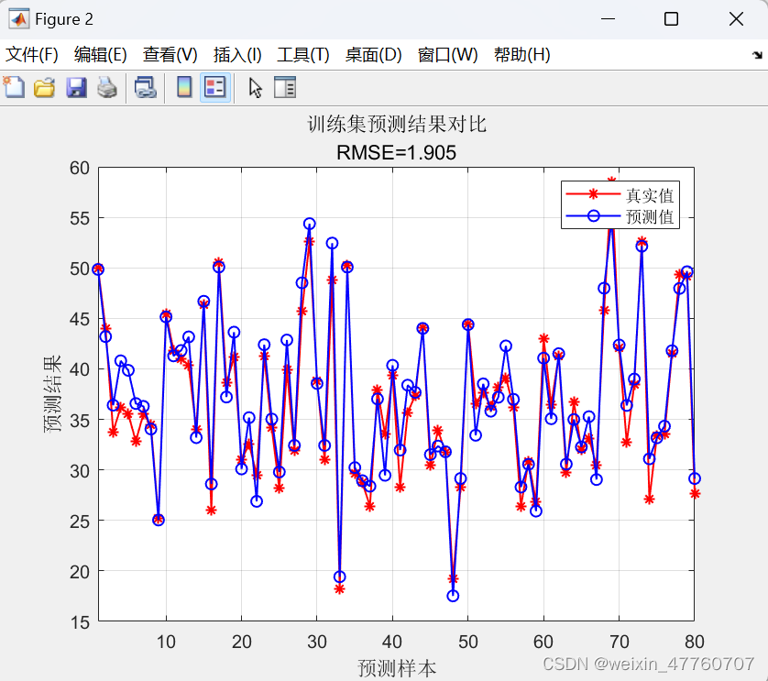
Task: Open the 查看(V) menu
Action: [169, 54]
